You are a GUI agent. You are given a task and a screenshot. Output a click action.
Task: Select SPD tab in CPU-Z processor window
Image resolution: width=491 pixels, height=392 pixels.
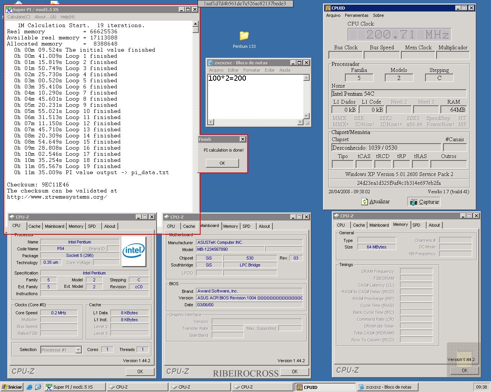pyautogui.click(x=92, y=226)
